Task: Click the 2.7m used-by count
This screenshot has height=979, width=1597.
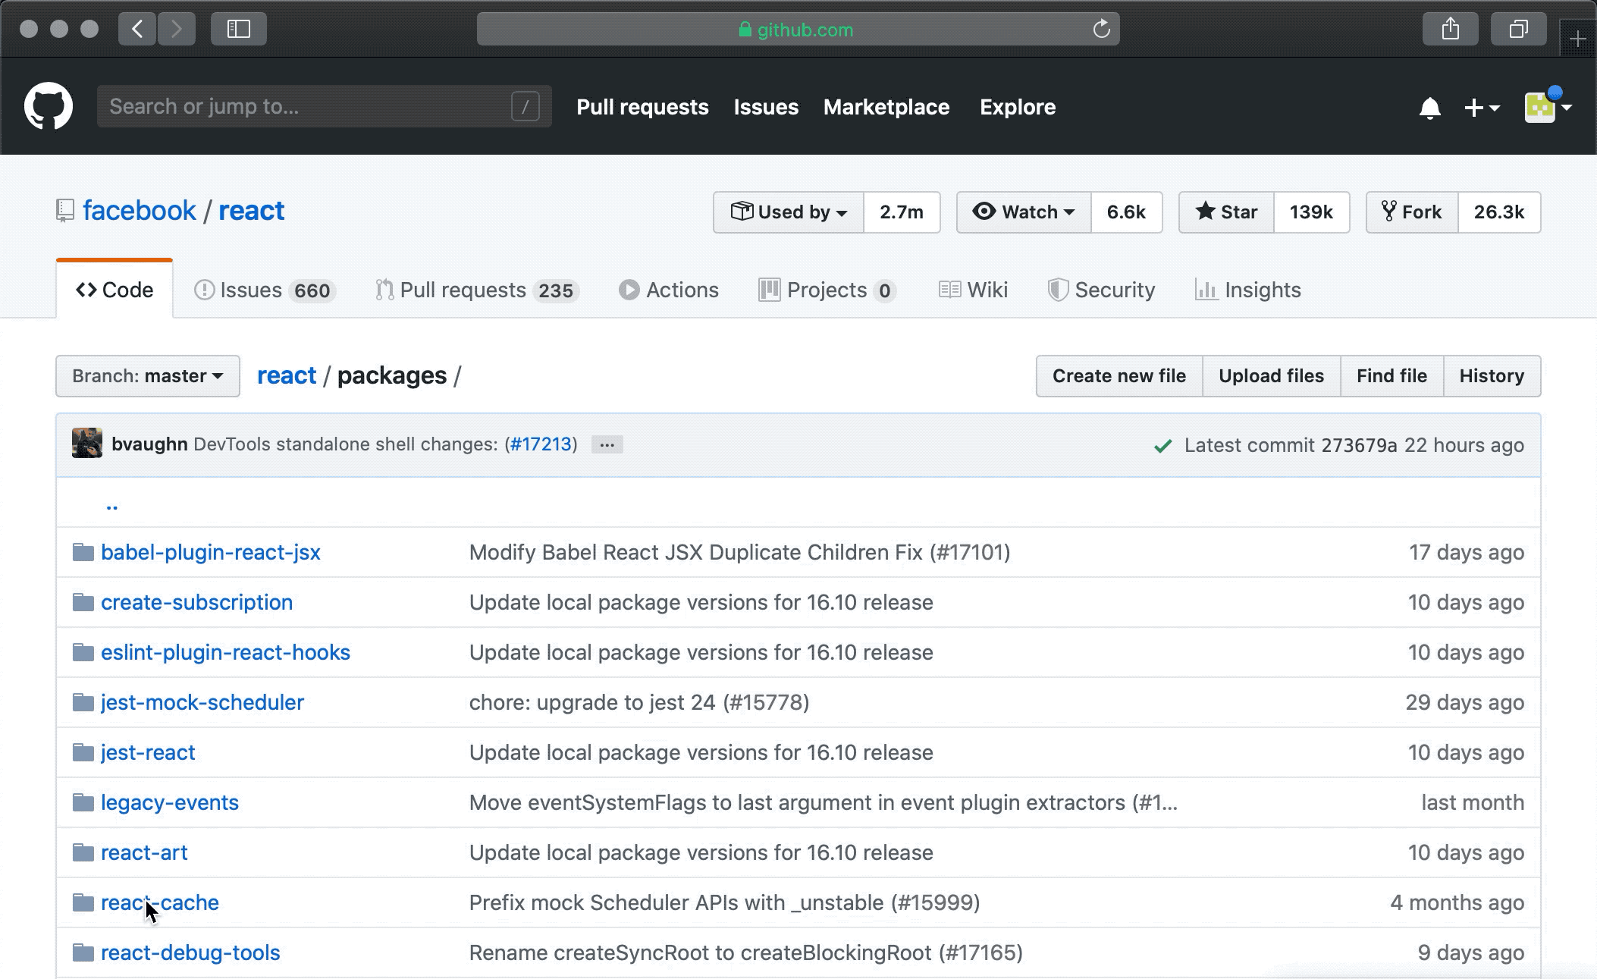Action: [x=902, y=212]
